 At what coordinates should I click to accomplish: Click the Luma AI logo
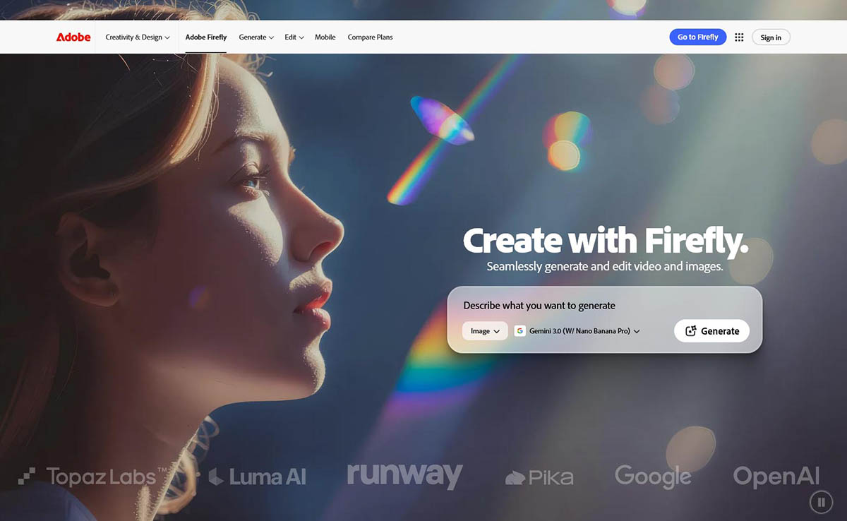258,477
